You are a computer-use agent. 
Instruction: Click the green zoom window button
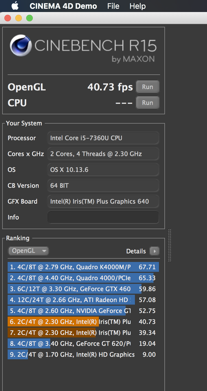click(x=29, y=18)
